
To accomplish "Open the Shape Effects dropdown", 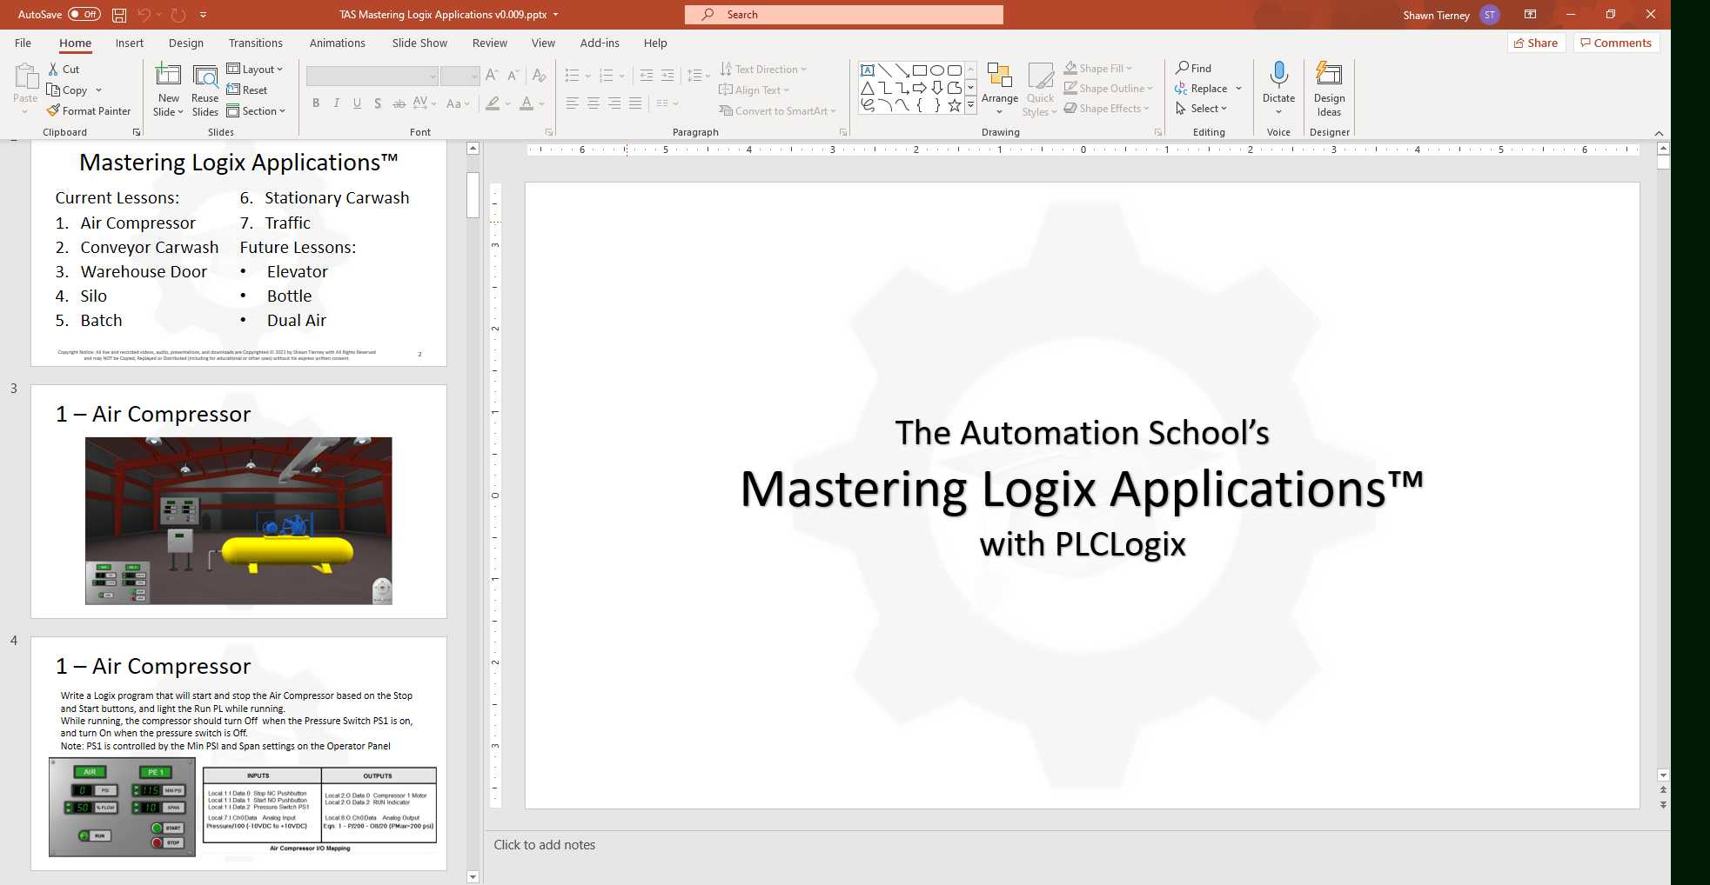I will pos(1107,108).
